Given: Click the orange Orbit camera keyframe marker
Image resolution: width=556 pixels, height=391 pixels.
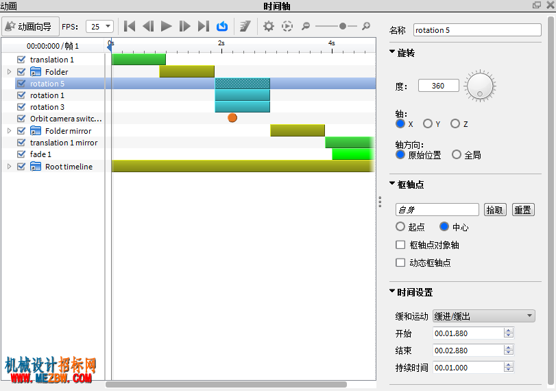Looking at the screenshot, I should pyautogui.click(x=232, y=118).
